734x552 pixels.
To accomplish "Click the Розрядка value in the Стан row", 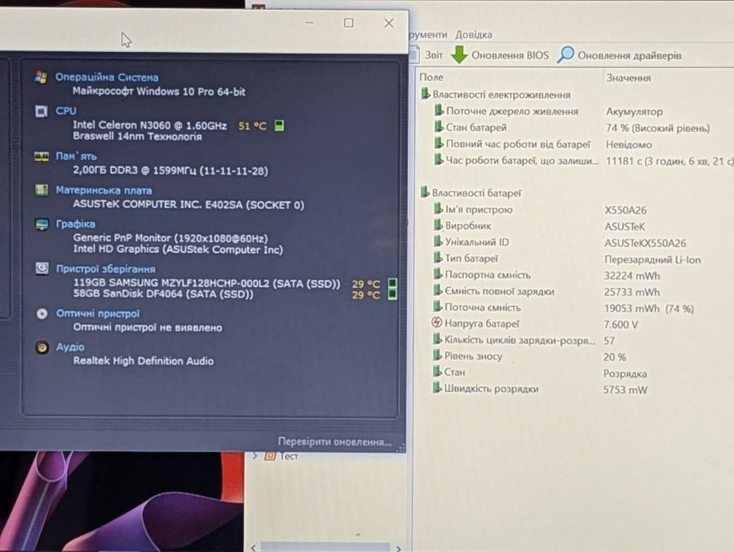I will coord(625,373).
